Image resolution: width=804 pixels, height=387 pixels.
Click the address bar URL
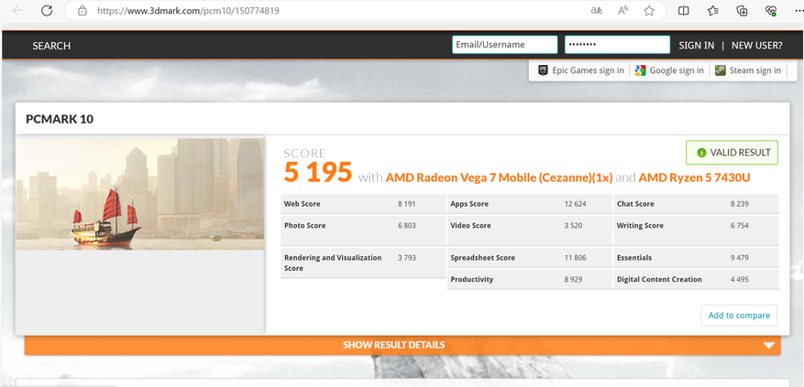[189, 10]
